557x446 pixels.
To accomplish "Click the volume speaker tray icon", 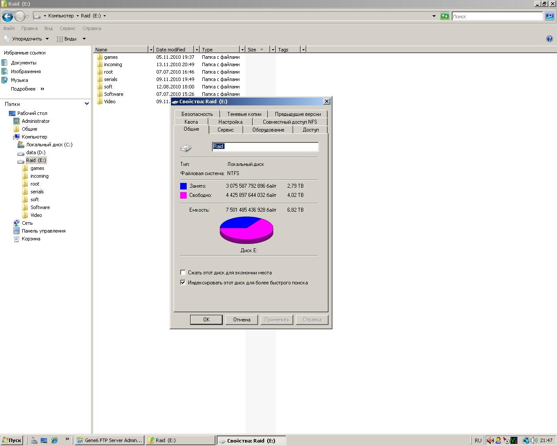I will coord(490,440).
